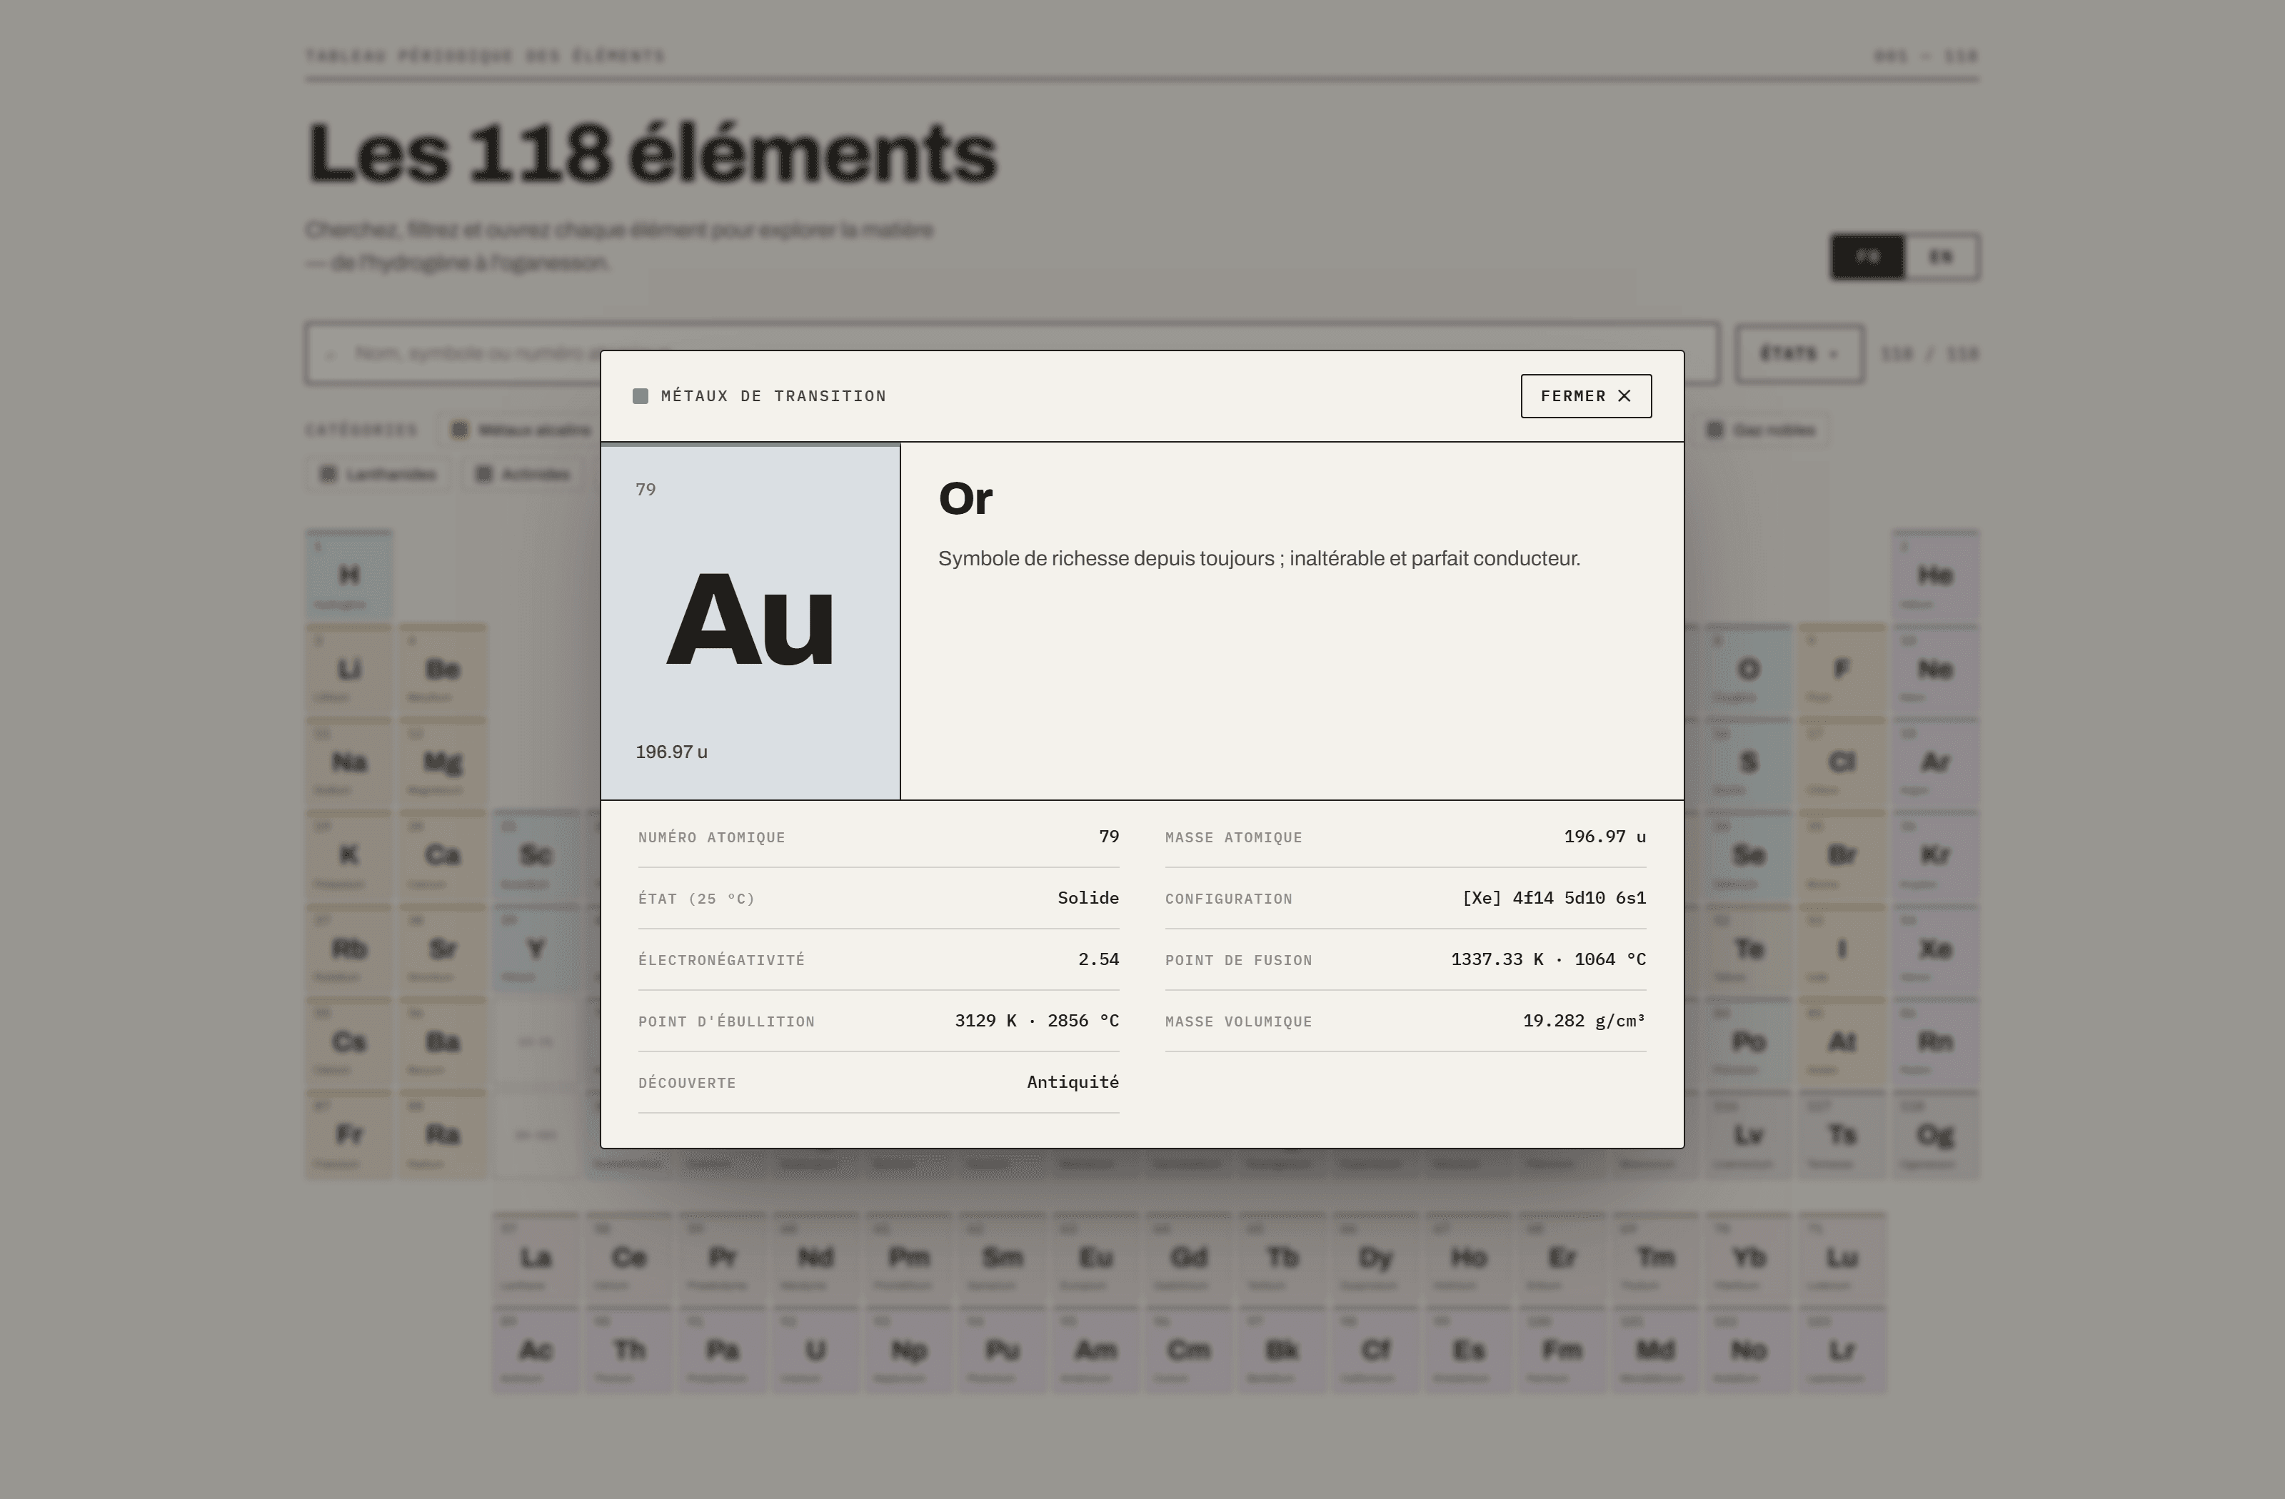The width and height of the screenshot is (2285, 1499).
Task: Click the Découverte label
Action: 688,1084
